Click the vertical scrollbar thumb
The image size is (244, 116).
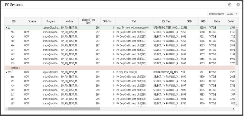click(x=237, y=47)
